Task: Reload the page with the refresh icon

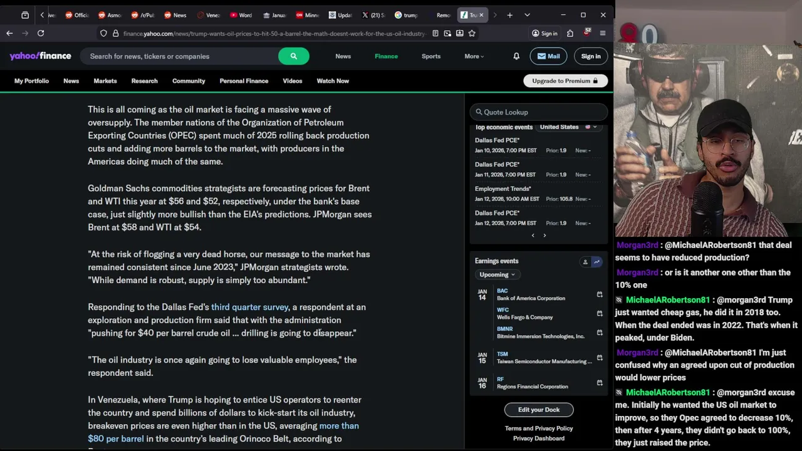Action: tap(41, 33)
